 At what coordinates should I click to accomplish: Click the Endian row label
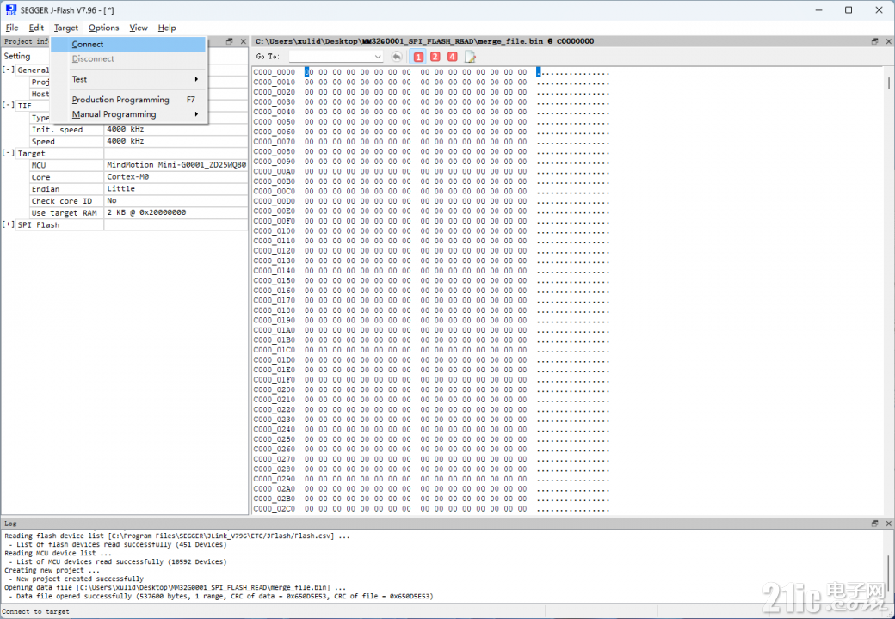[x=46, y=189]
